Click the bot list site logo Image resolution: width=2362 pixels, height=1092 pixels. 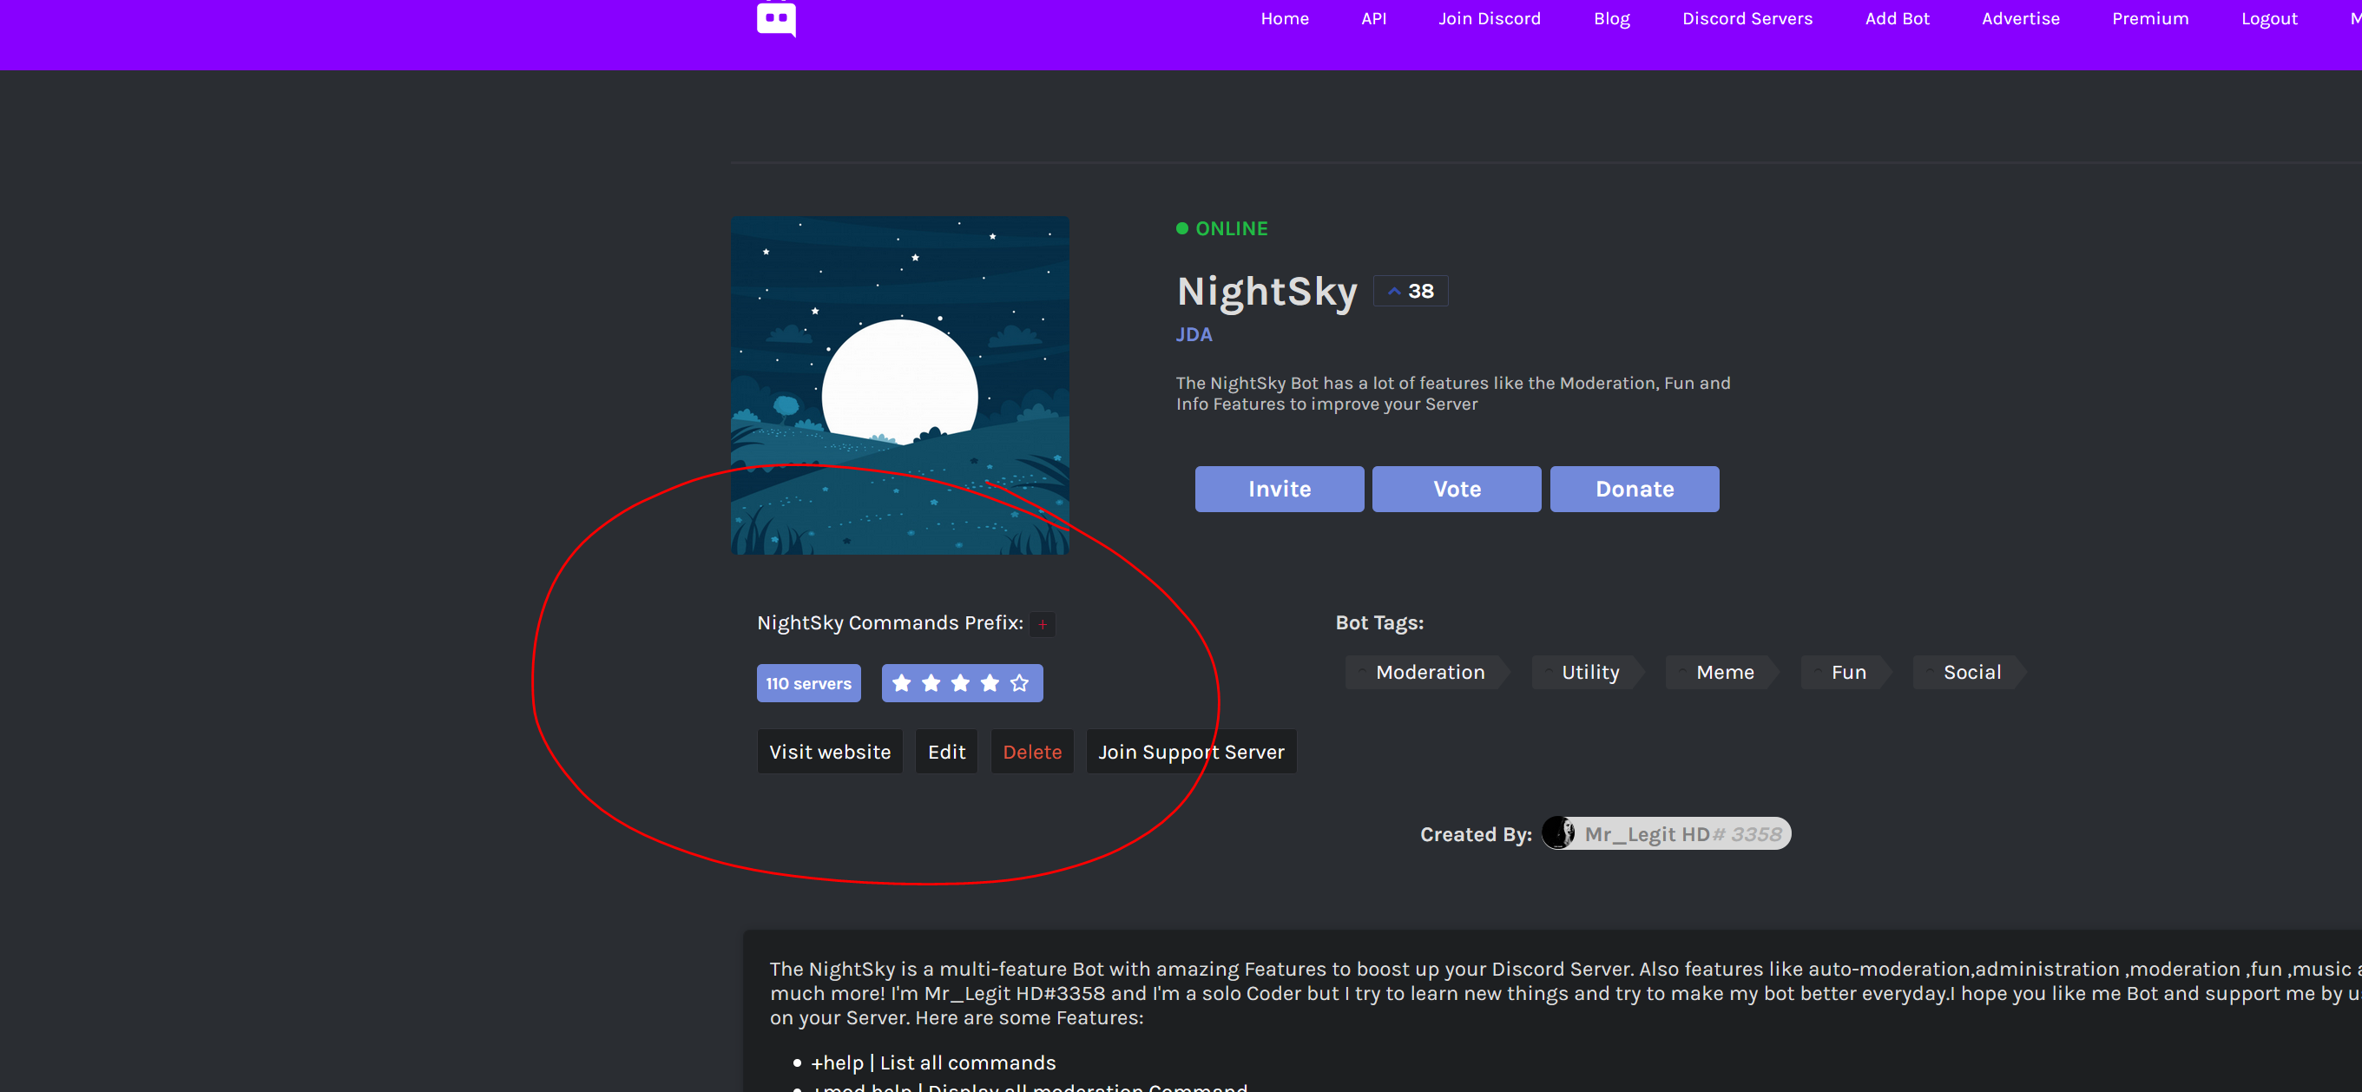[x=776, y=18]
